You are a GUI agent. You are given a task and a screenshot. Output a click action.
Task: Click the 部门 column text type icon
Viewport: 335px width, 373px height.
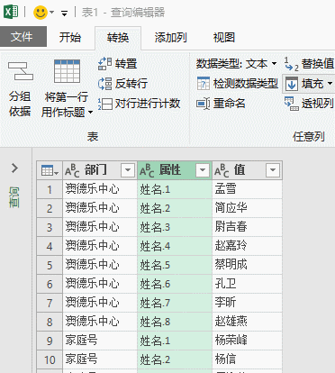(72, 170)
